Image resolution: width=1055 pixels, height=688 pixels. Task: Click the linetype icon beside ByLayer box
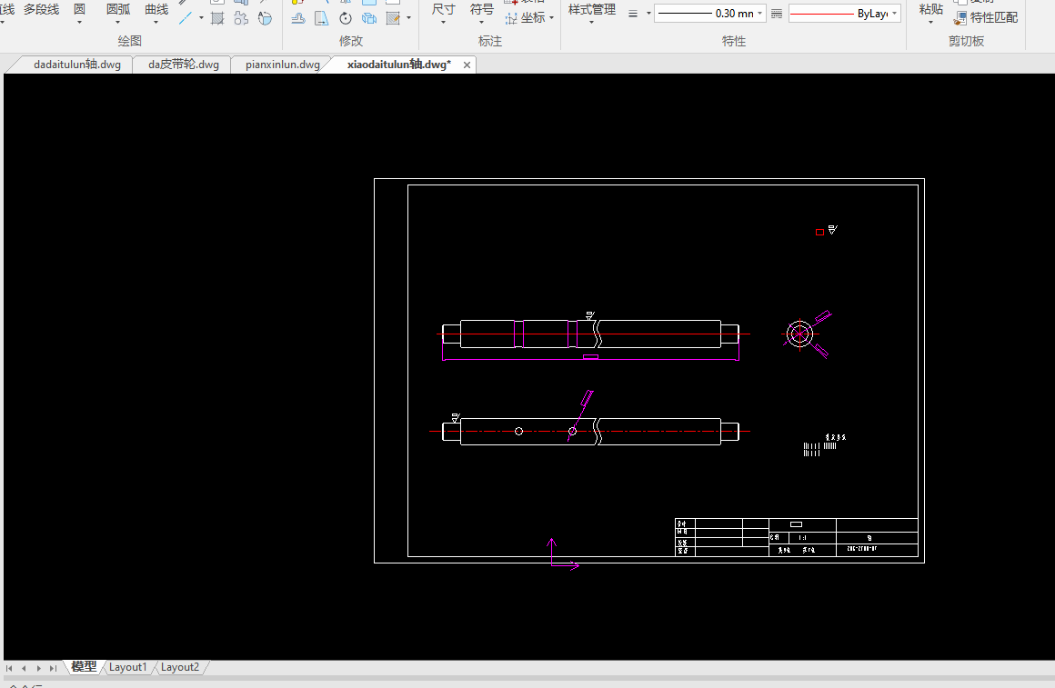777,14
